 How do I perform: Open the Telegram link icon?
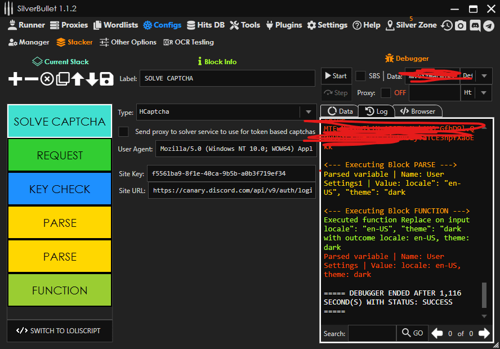489,25
